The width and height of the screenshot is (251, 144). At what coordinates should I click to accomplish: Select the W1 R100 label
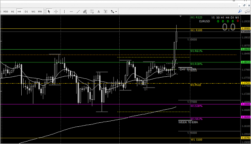pyautogui.click(x=196, y=30)
